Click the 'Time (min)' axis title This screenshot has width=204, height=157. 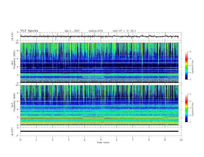click(103, 142)
